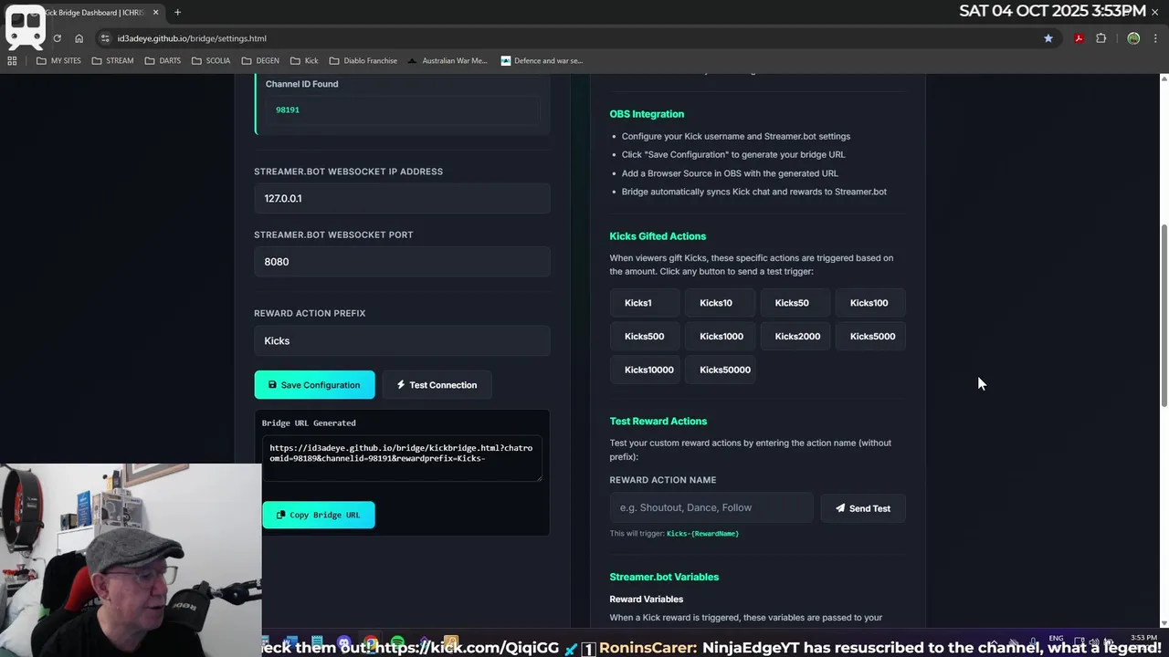Open the apps grid in bookmarks bar
Screen dimensions: 1169x657
[x=12, y=61]
